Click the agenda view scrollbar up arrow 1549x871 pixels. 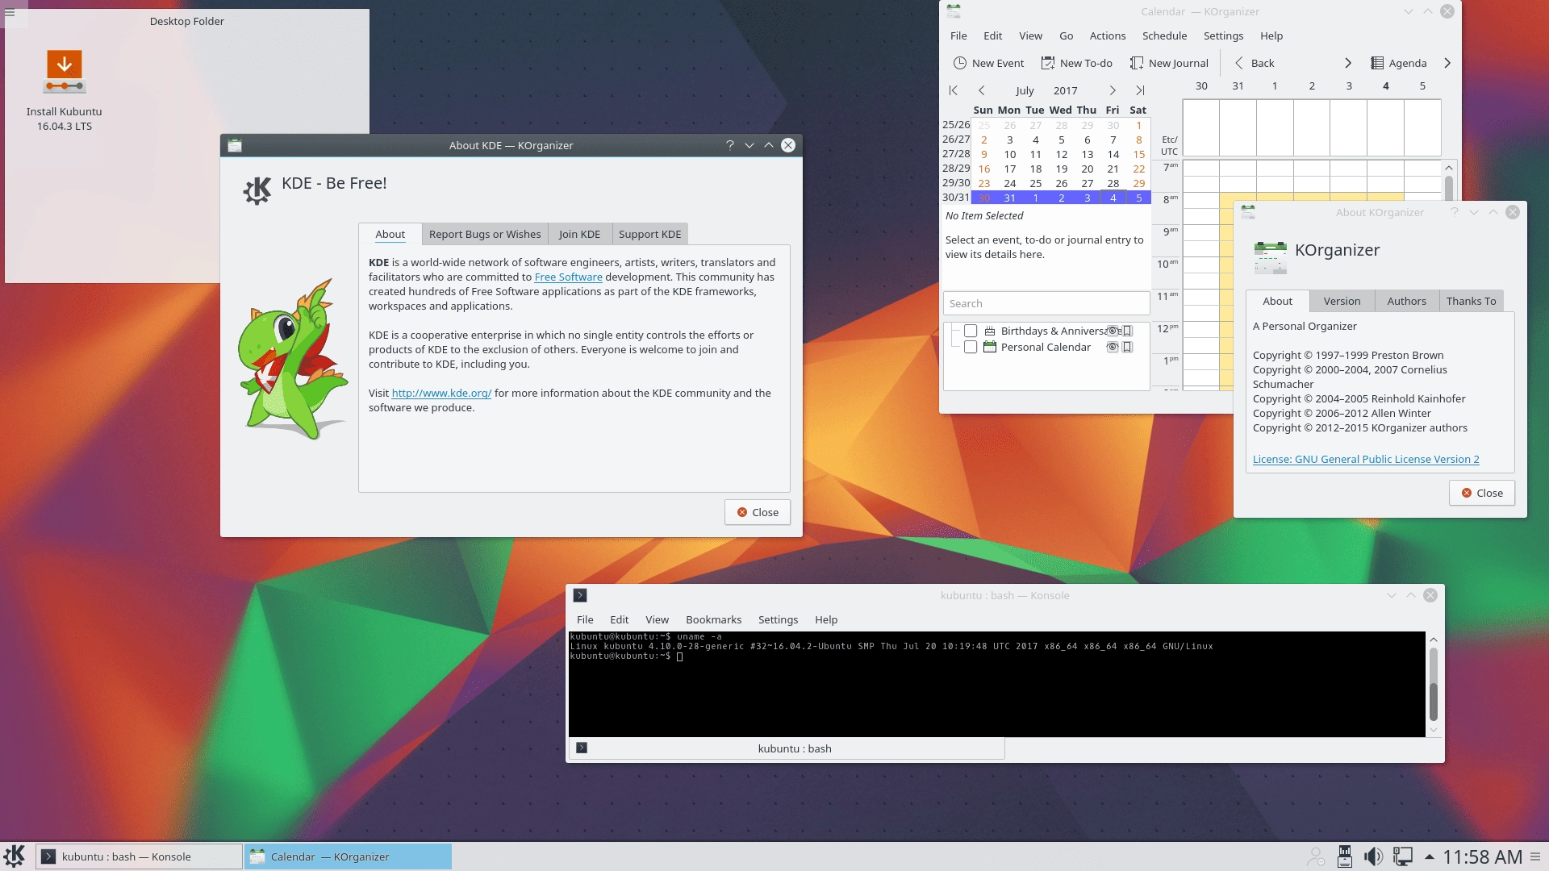pyautogui.click(x=1449, y=168)
